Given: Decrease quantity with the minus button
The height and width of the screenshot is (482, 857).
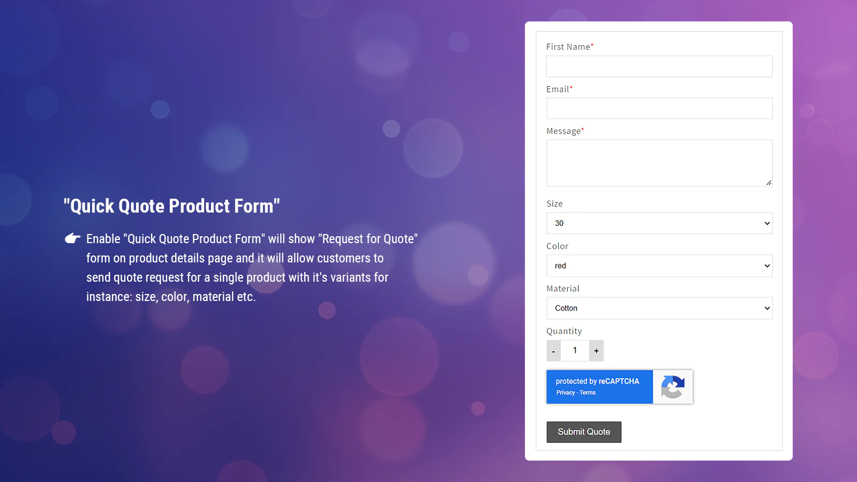Looking at the screenshot, I should coord(553,351).
